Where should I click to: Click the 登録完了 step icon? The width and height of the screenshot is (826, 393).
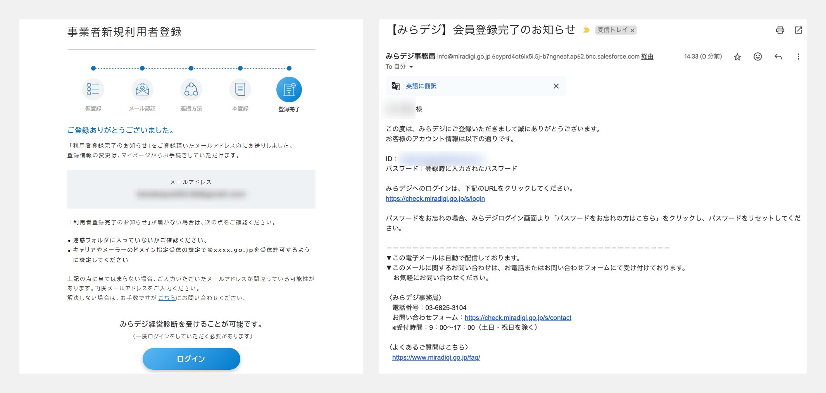(x=289, y=90)
